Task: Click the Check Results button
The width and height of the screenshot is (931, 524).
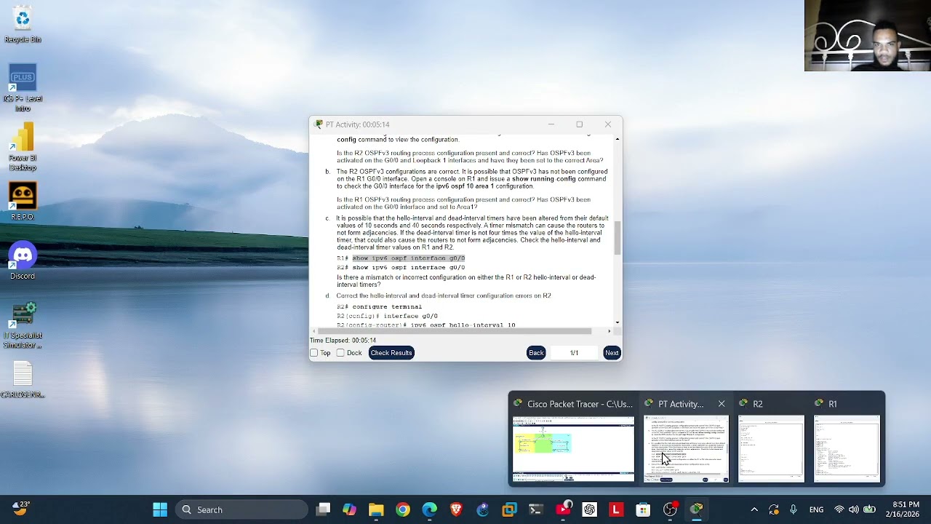Action: click(x=391, y=353)
